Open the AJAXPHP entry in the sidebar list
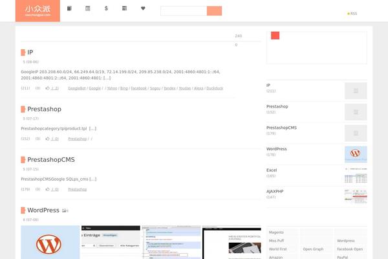This screenshot has height=259, width=388. click(275, 192)
